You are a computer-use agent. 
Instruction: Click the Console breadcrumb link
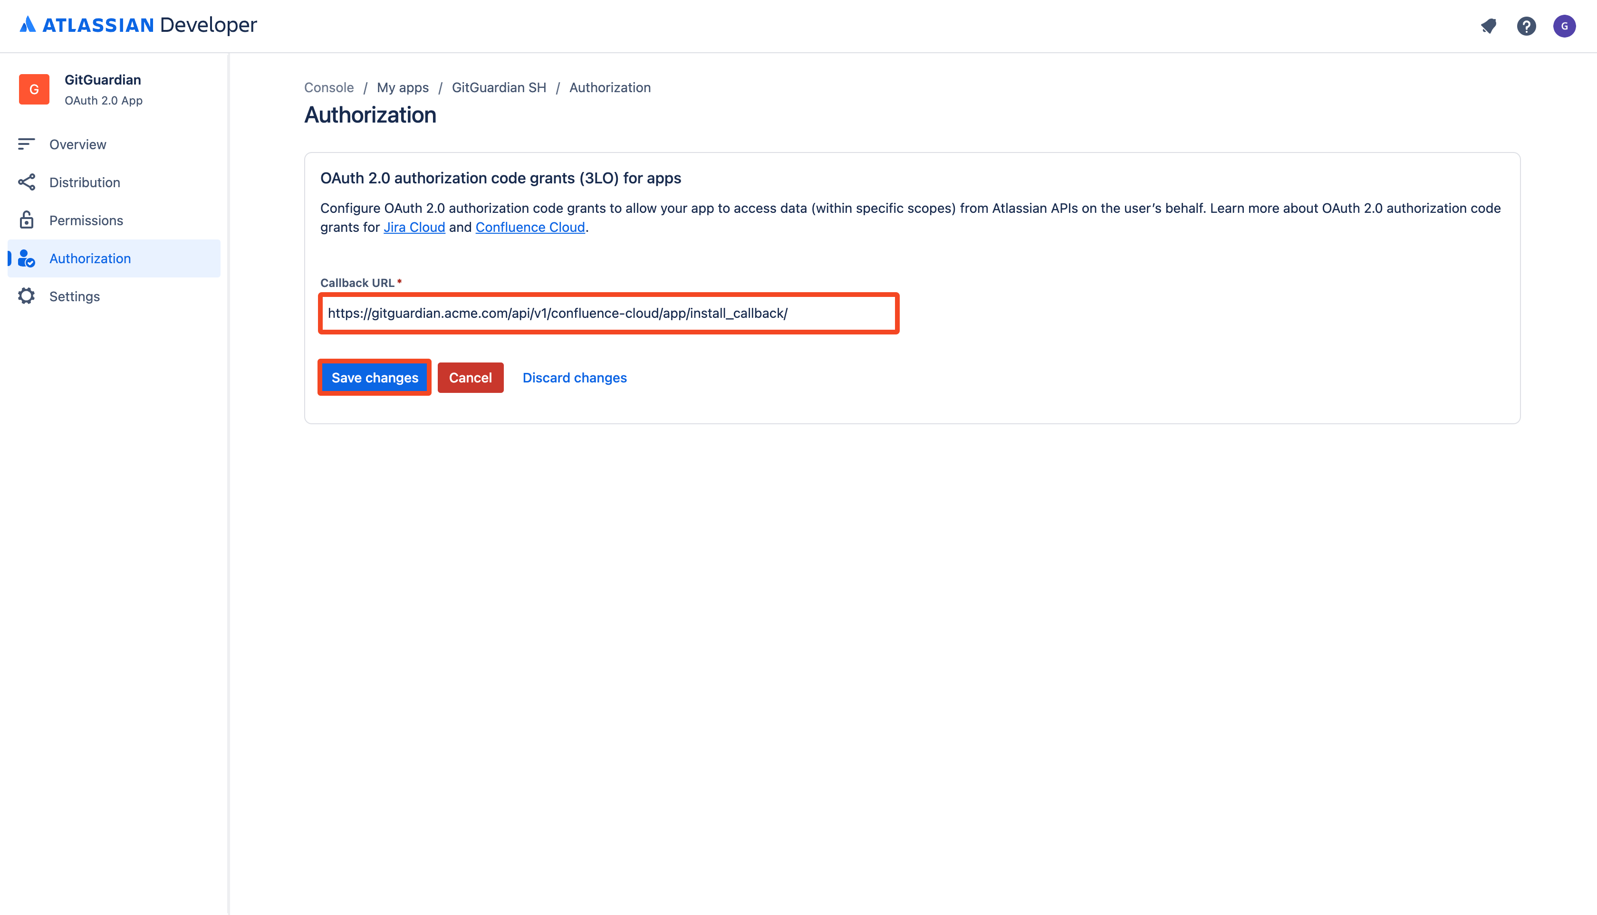pos(329,87)
